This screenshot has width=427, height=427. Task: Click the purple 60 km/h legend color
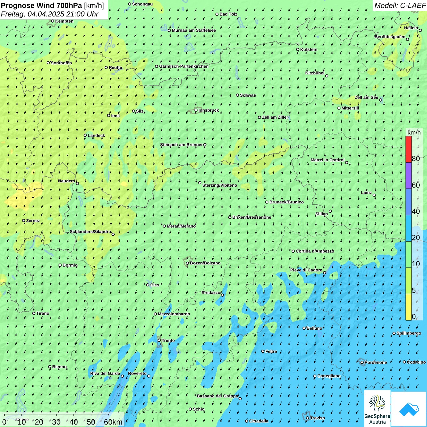click(x=408, y=176)
